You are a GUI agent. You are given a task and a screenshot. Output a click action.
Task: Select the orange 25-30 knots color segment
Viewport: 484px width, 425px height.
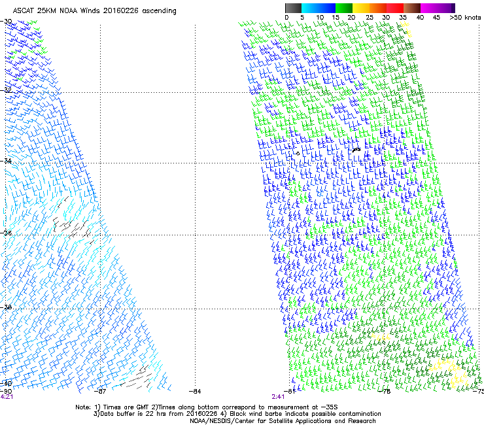click(378, 8)
